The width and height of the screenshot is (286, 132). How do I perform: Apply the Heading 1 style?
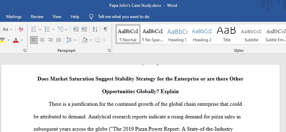tap(177, 34)
